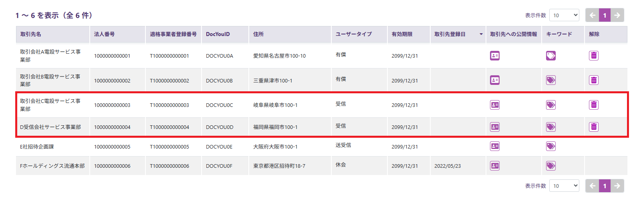Go to next page with top arrow
The width and height of the screenshot is (641, 197).
(x=617, y=15)
